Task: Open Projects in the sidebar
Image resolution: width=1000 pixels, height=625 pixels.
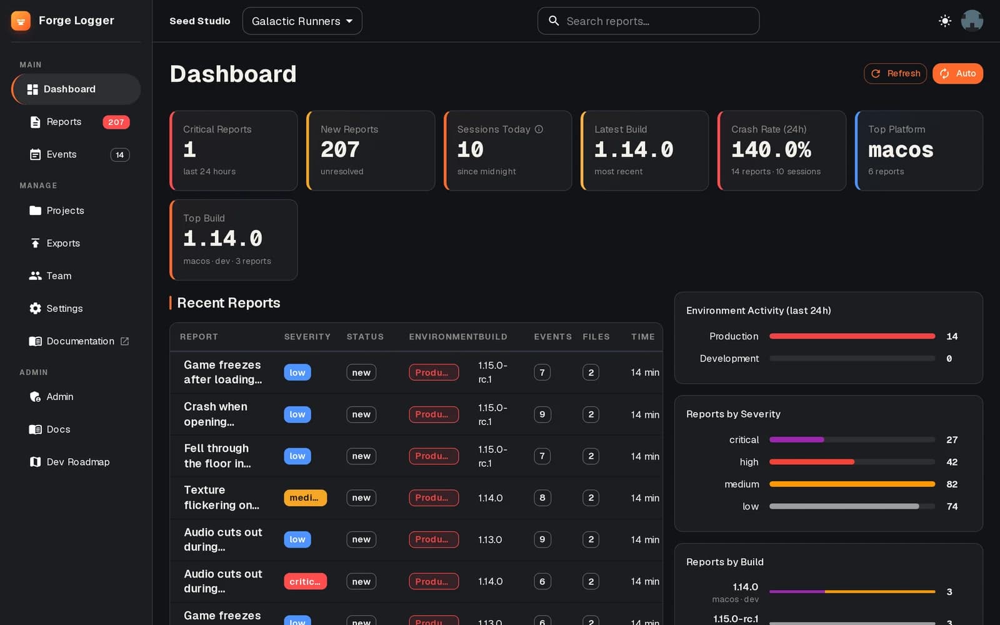Action: [76, 211]
